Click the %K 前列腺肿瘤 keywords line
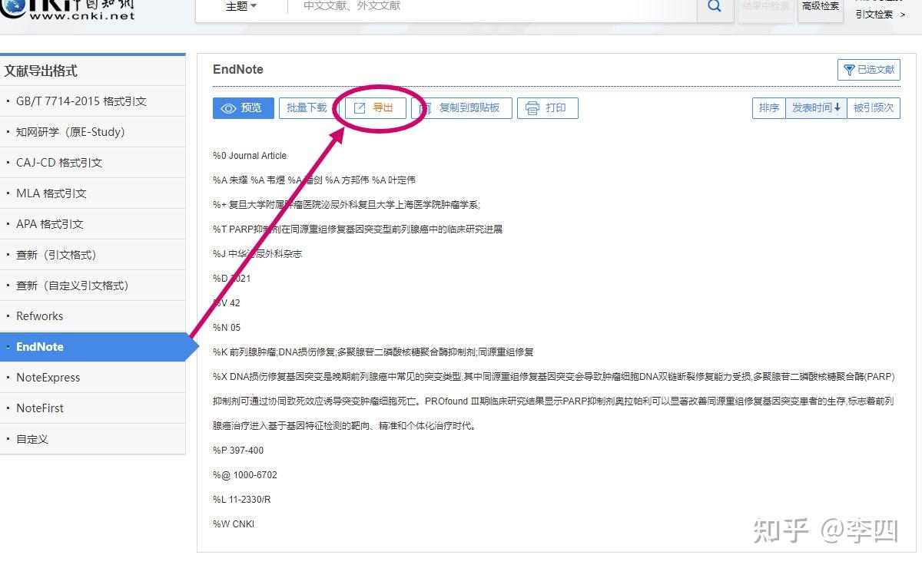The height and width of the screenshot is (568, 922). point(373,352)
